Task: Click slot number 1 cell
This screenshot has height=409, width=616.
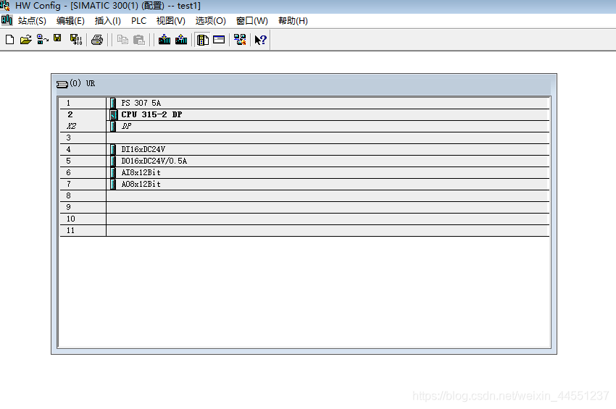Action: point(83,104)
